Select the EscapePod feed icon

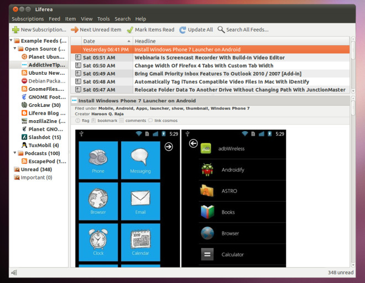(24, 161)
